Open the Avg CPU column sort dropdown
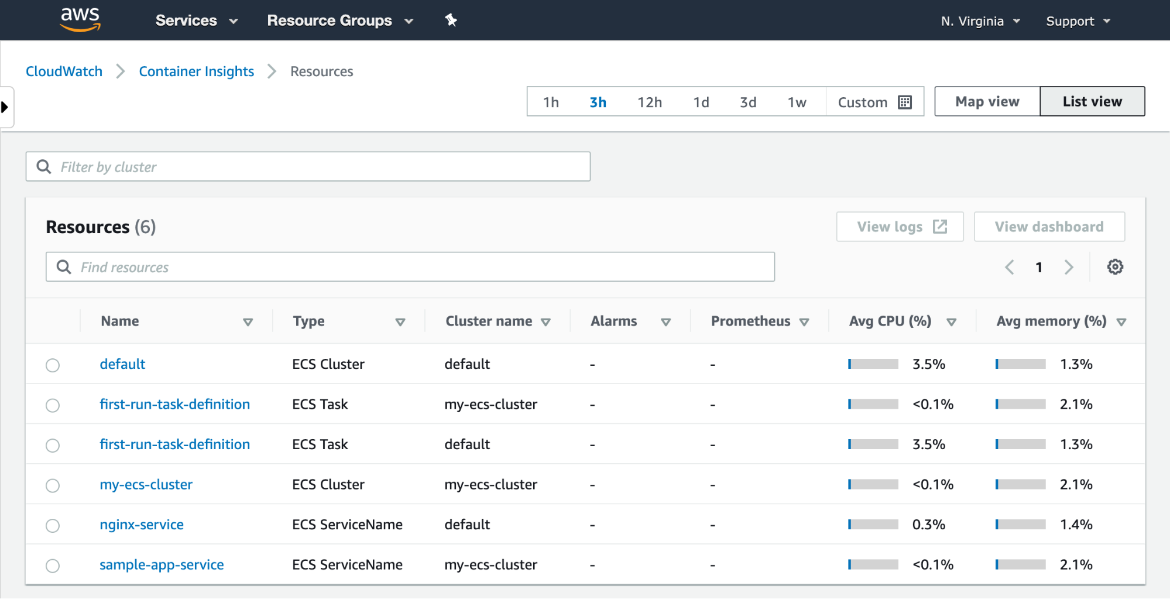Image resolution: width=1170 pixels, height=599 pixels. [952, 321]
